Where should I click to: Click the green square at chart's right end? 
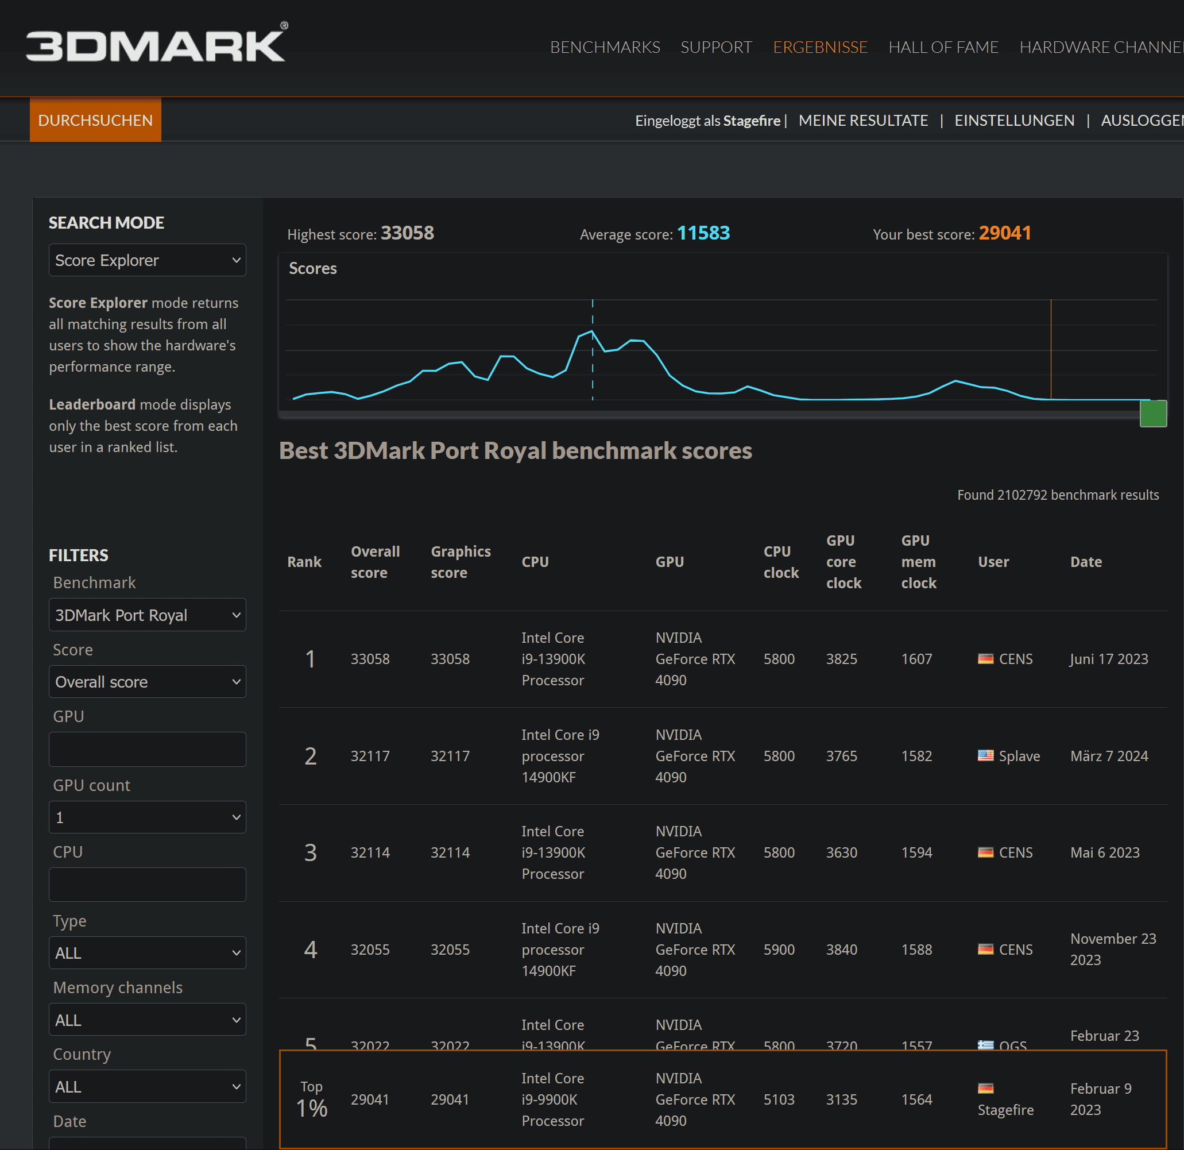(1152, 414)
